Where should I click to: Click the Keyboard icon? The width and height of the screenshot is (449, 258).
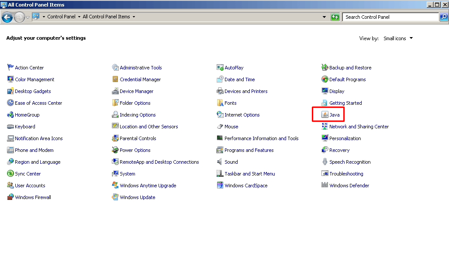click(x=10, y=126)
